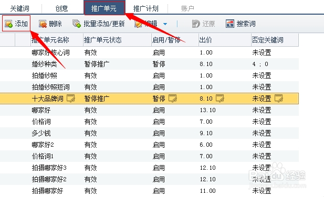Click the 搜索词 button label
This screenshot has height=197, width=324.
246,24
